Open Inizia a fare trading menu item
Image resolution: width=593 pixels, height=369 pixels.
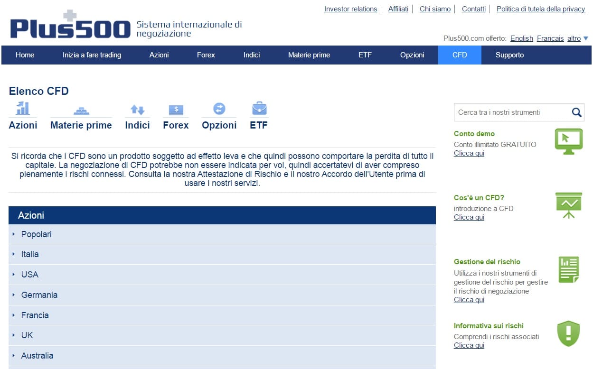coord(92,55)
